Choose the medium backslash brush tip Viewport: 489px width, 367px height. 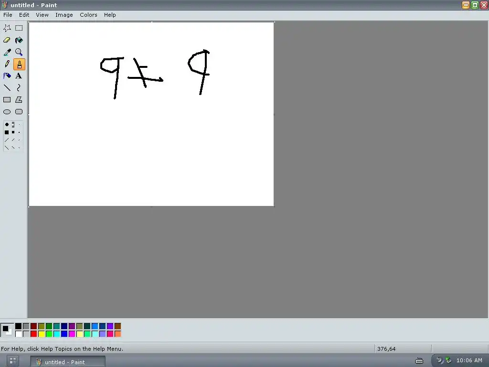point(13,148)
